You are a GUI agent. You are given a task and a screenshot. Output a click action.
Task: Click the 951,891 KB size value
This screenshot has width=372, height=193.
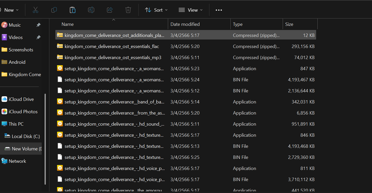coord(303,124)
